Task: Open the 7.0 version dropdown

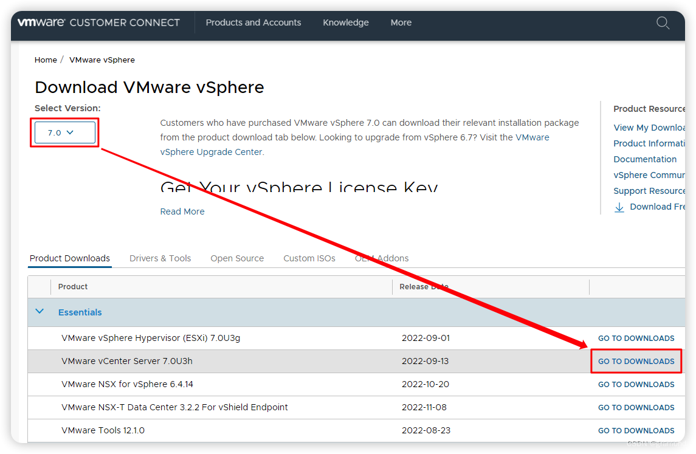Action: [x=65, y=132]
